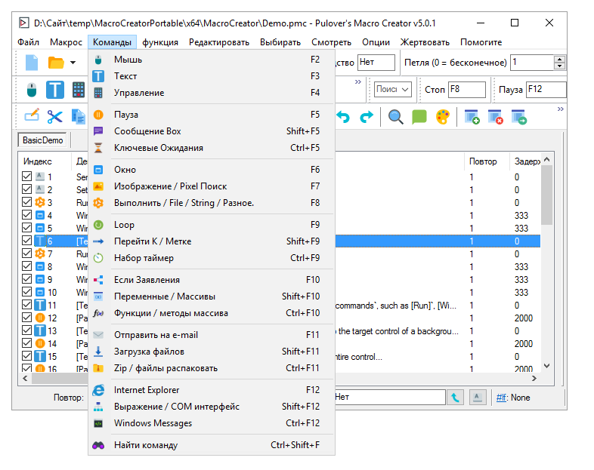
Task: Click the horizontal scrollbar right arrow
Action: (x=534, y=379)
